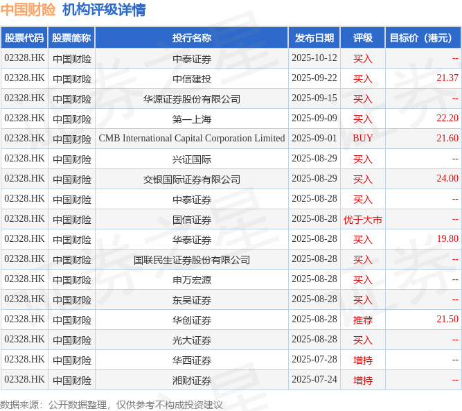Click the 目标价（港元） column header
Screen dimensions: 462x411
coord(423,37)
